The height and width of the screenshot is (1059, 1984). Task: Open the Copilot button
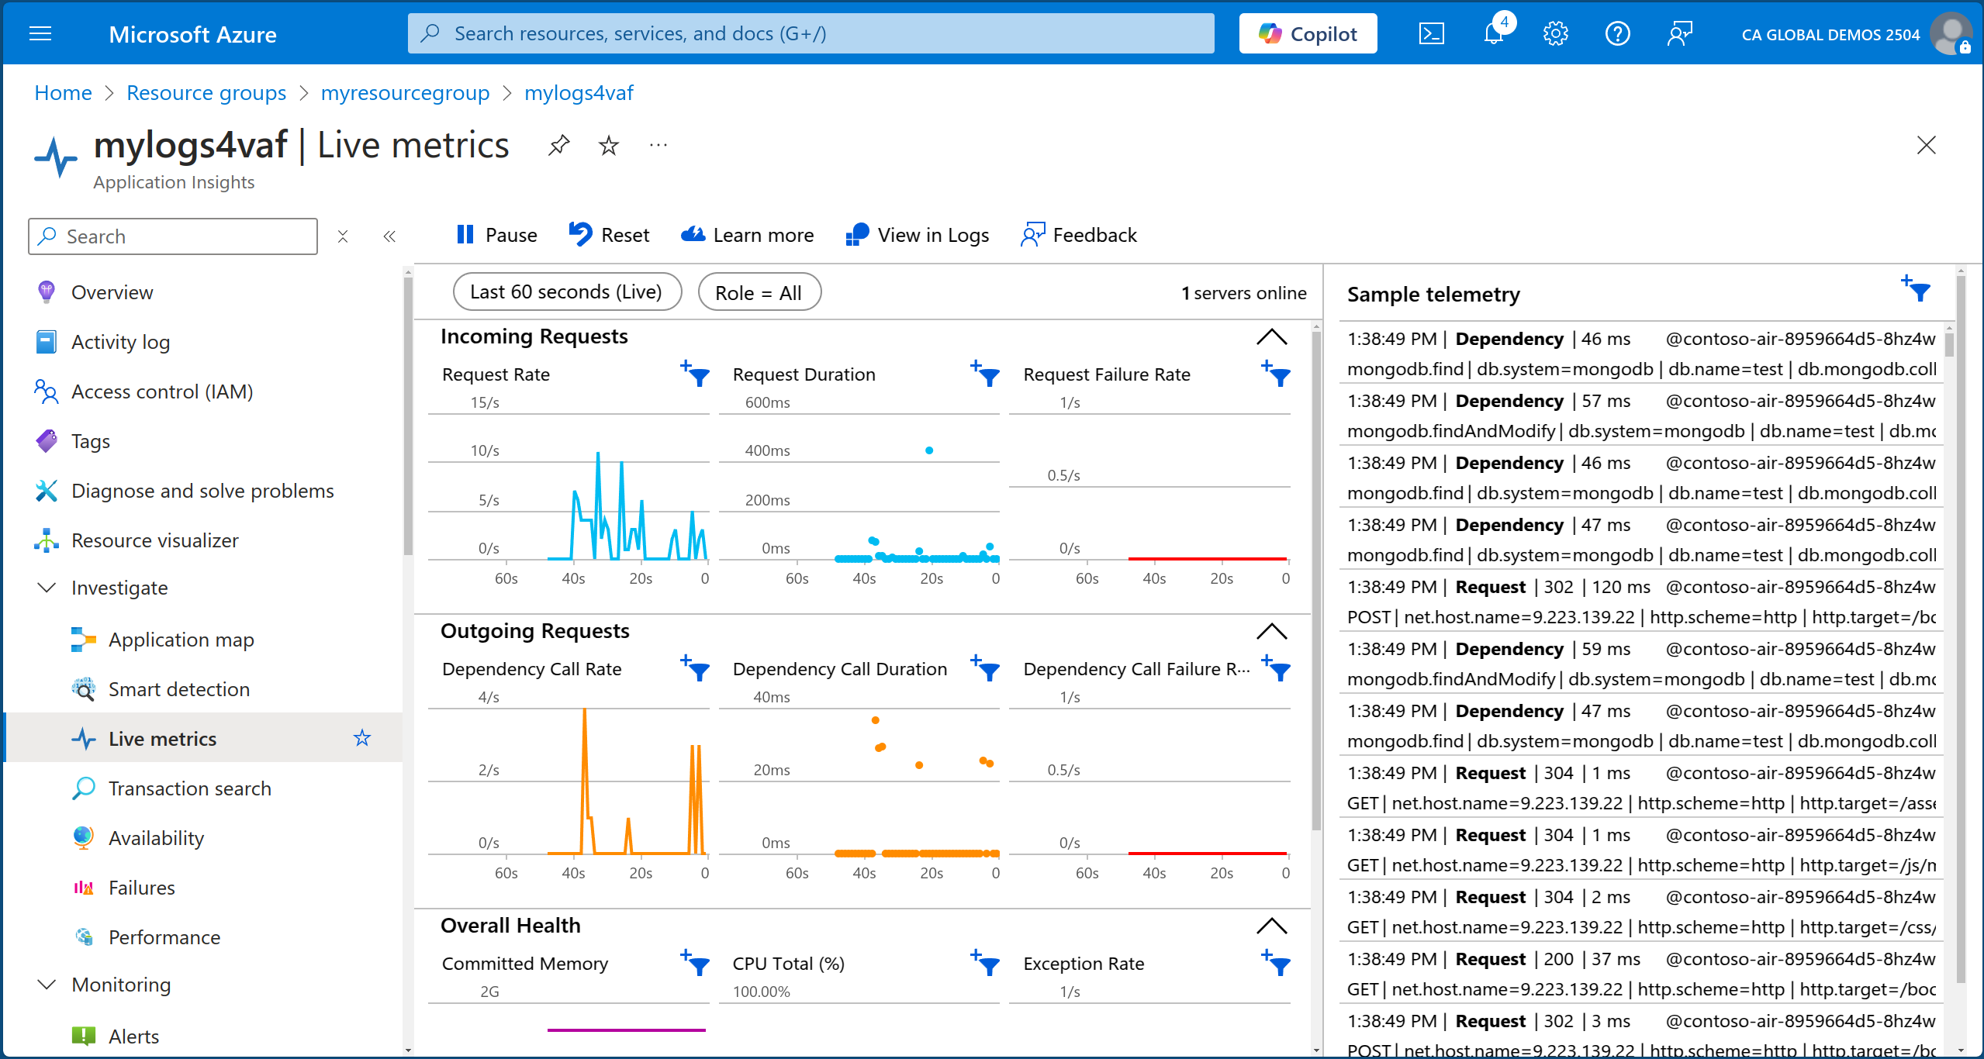(1308, 33)
